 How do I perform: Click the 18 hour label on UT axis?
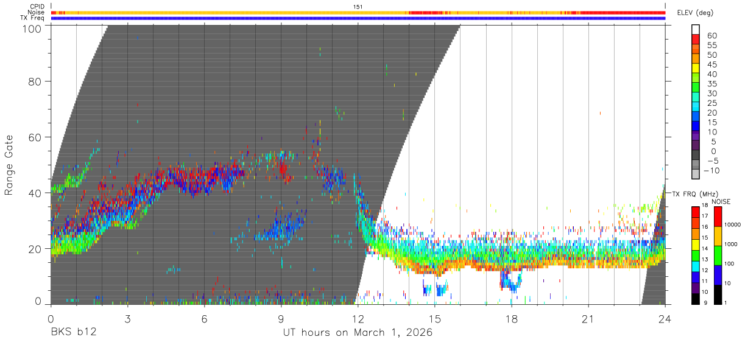pyautogui.click(x=512, y=319)
